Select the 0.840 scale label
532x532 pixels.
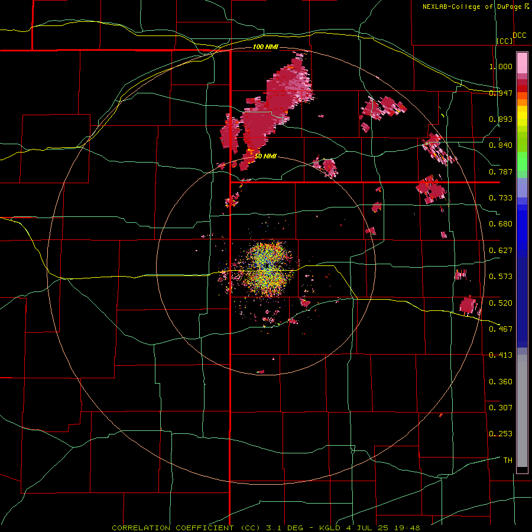(x=501, y=145)
